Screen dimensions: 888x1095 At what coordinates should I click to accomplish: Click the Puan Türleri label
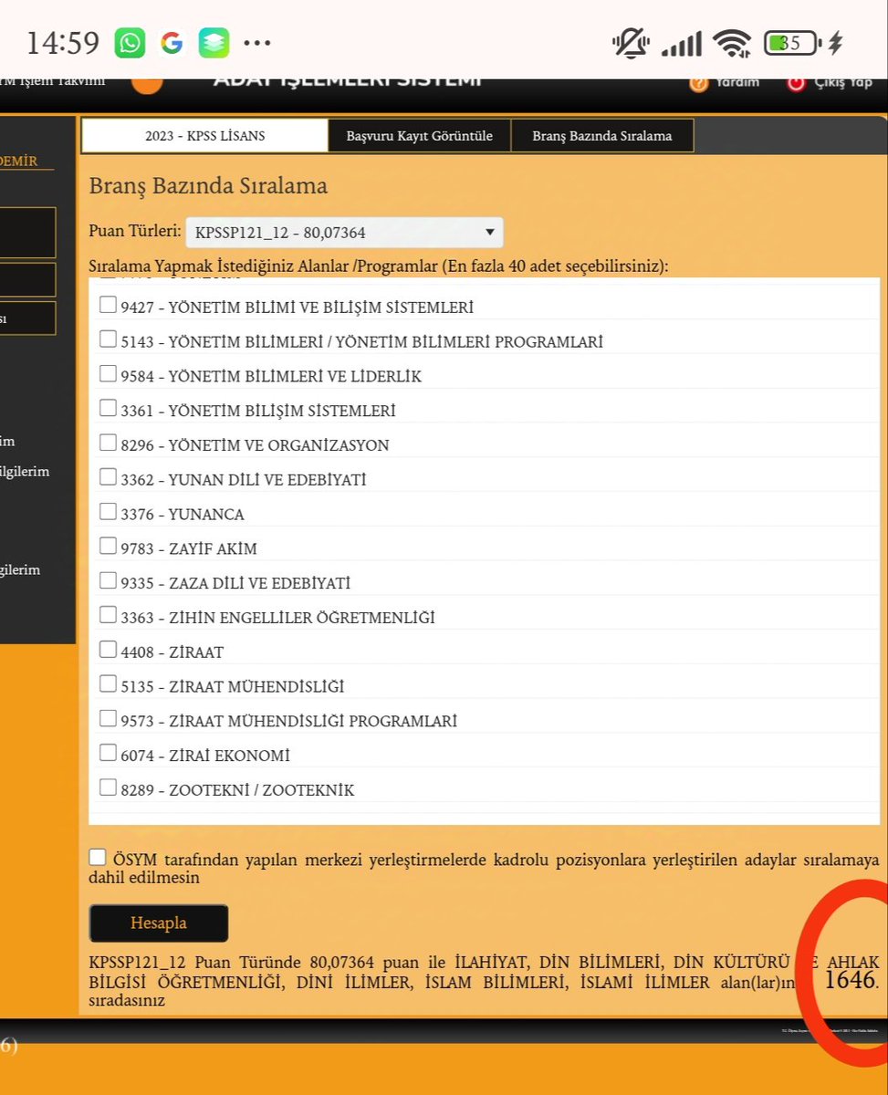pyautogui.click(x=134, y=233)
